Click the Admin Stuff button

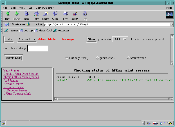click(14, 58)
